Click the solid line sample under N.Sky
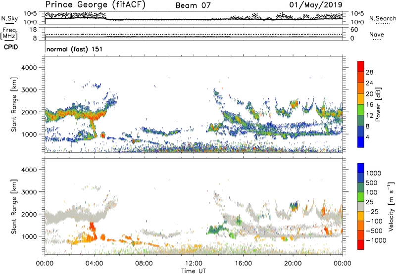 coord(9,24)
